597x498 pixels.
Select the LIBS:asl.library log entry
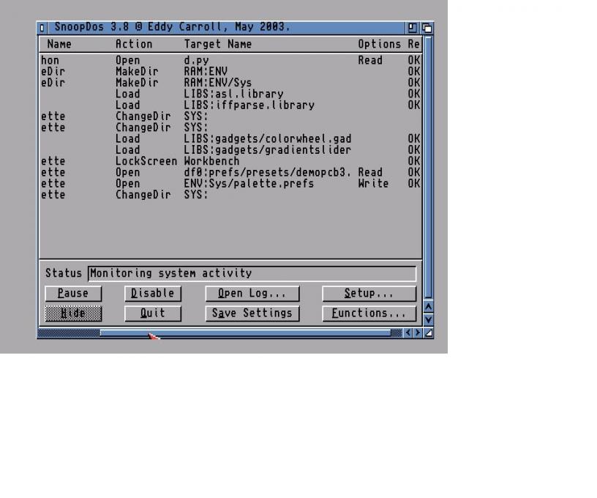pyautogui.click(x=233, y=94)
